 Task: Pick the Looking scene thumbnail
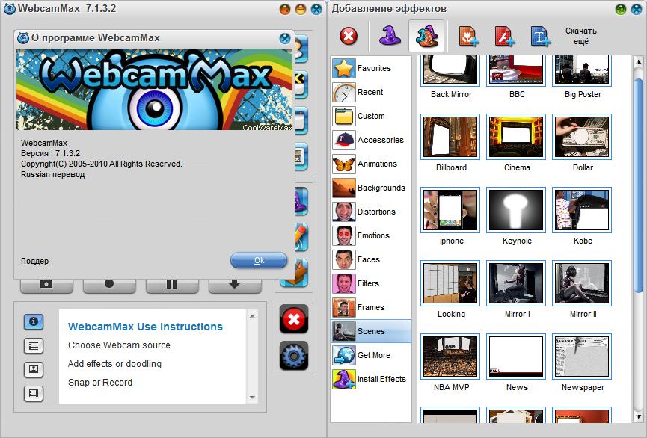pos(450,283)
